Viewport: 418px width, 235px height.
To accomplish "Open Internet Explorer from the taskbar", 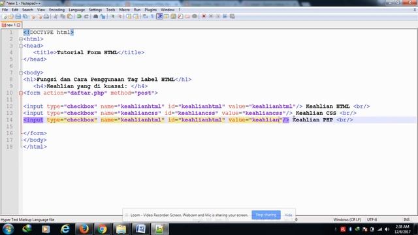I will pyautogui.click(x=65, y=229).
